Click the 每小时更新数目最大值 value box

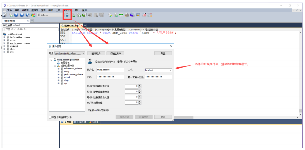(131, 92)
